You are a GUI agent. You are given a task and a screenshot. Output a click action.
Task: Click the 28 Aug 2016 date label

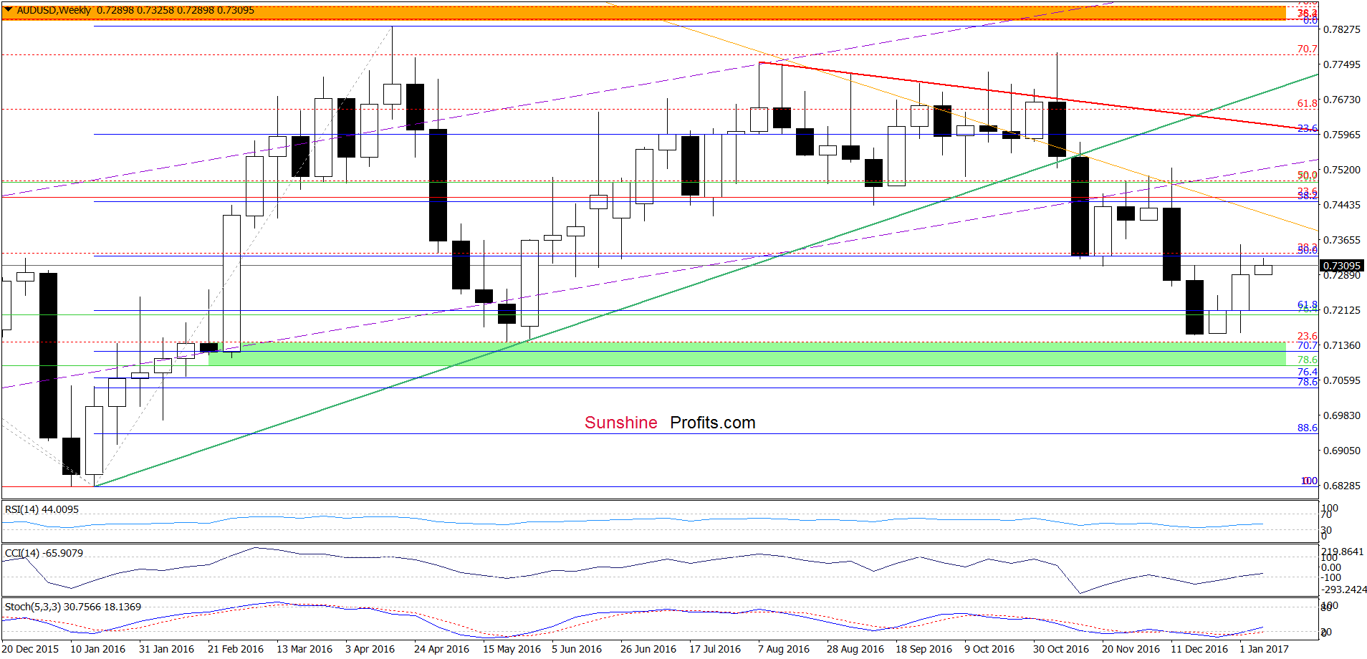855,649
